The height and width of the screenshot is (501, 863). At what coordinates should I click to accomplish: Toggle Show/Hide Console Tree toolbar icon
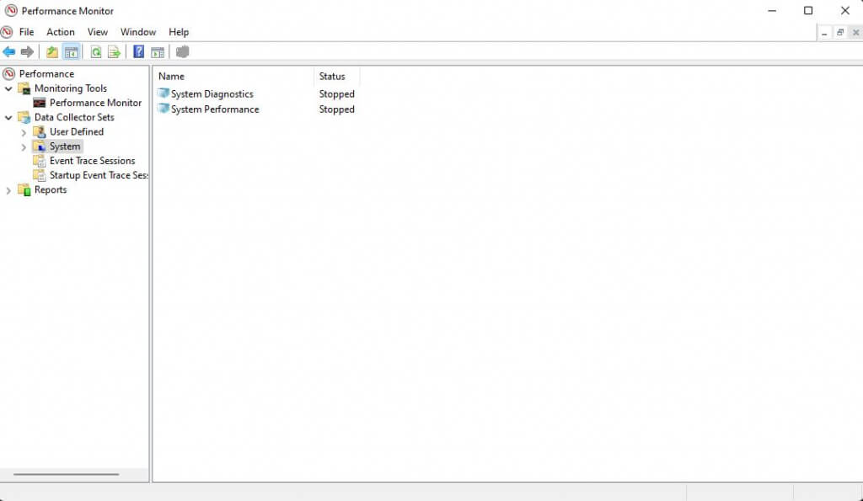click(71, 52)
